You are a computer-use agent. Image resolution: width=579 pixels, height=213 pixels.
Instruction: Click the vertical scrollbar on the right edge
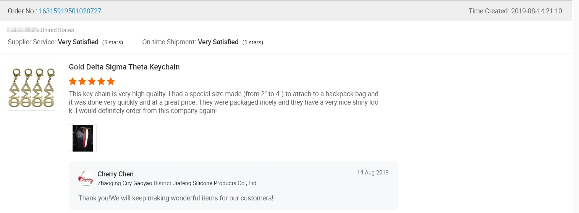[x=575, y=106]
